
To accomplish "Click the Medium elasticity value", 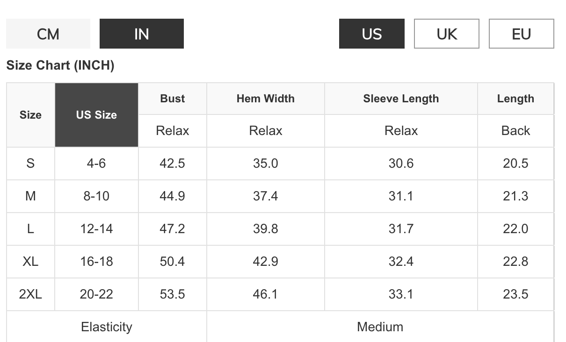I will [x=380, y=327].
